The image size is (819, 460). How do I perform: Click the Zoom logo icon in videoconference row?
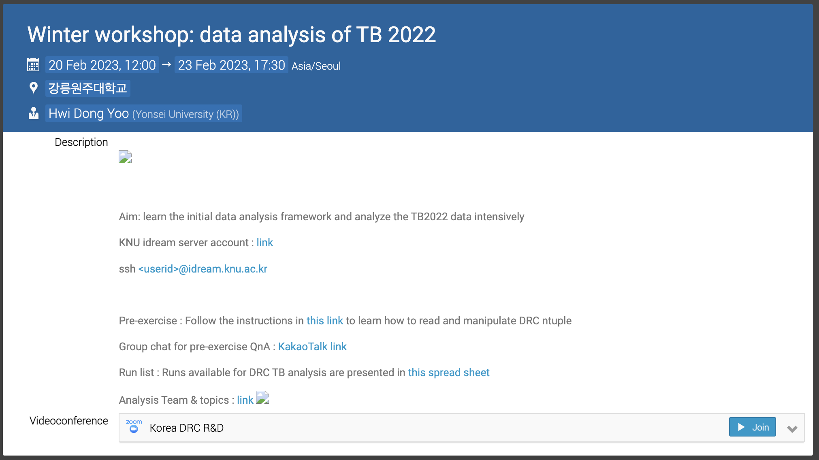(134, 427)
